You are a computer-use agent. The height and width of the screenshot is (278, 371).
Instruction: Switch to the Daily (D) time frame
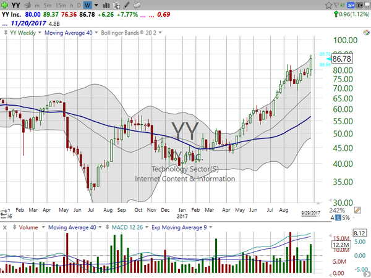[x=79, y=5]
